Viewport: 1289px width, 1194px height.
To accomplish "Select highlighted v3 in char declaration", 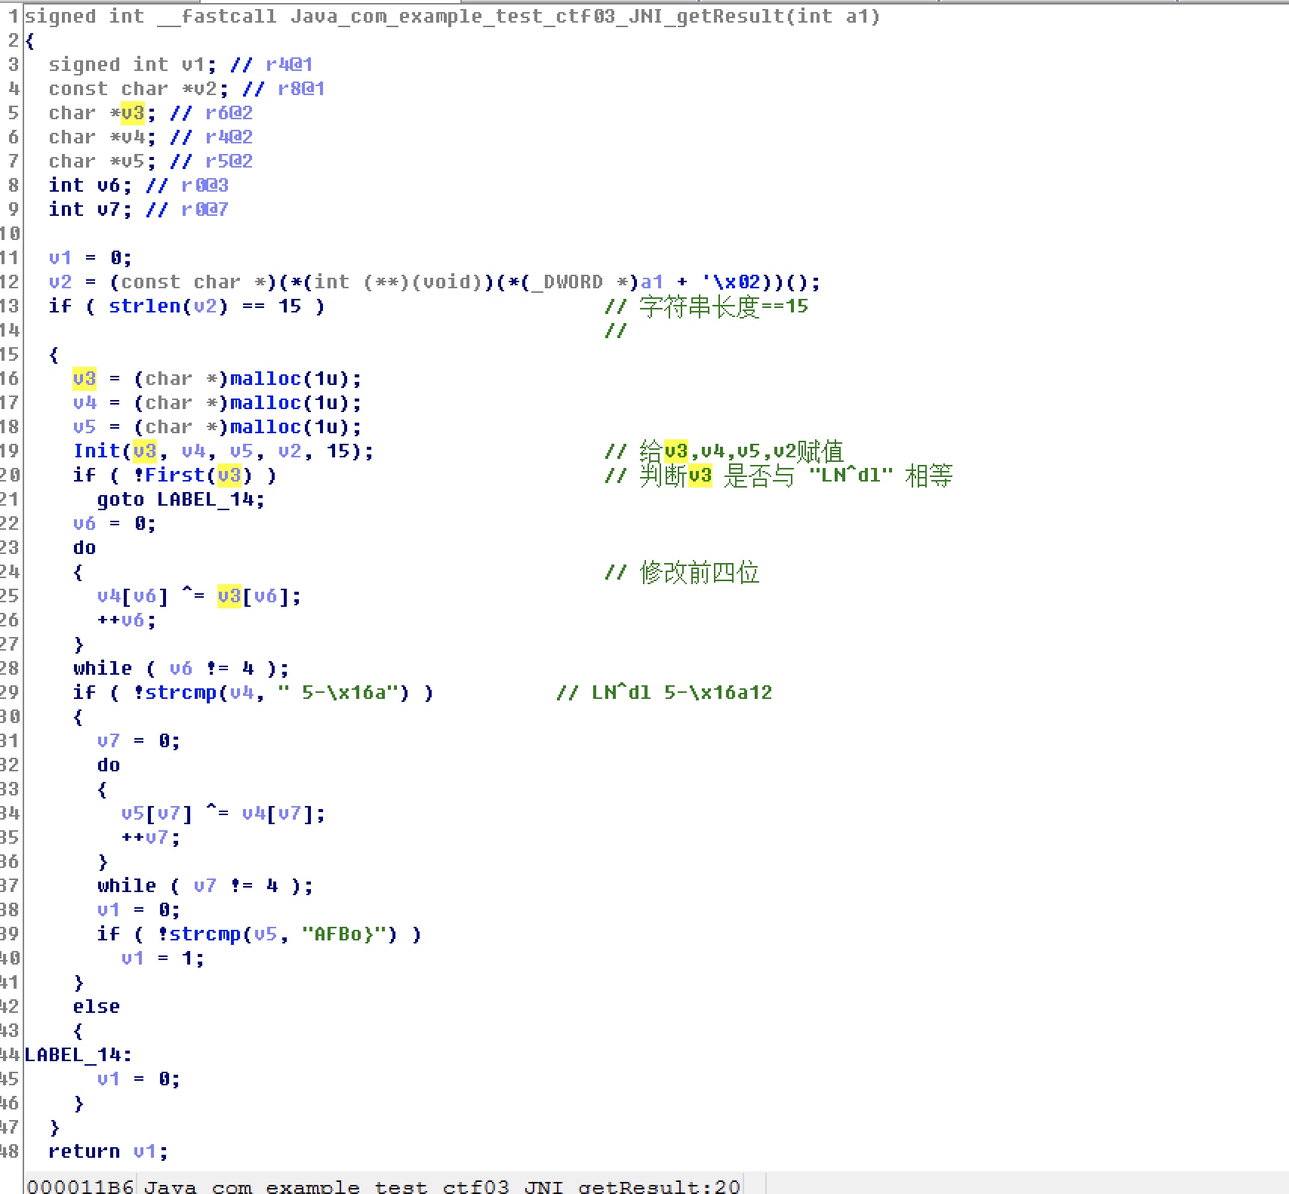I will [x=132, y=113].
